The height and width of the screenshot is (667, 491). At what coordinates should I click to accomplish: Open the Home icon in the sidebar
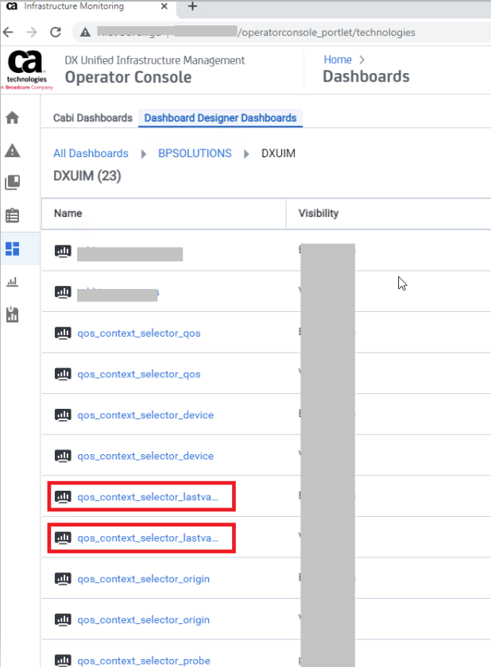pos(13,118)
